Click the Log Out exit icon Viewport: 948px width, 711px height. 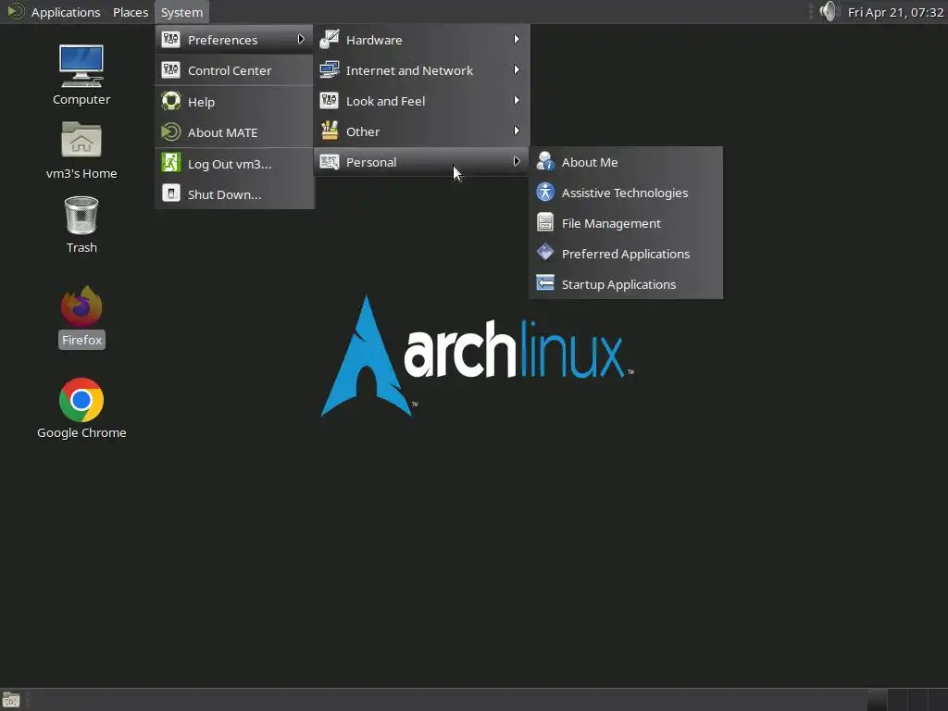[x=171, y=163]
